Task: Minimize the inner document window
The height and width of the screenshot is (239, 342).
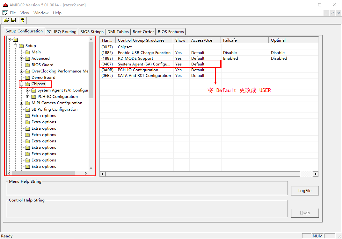Action: pos(326,13)
